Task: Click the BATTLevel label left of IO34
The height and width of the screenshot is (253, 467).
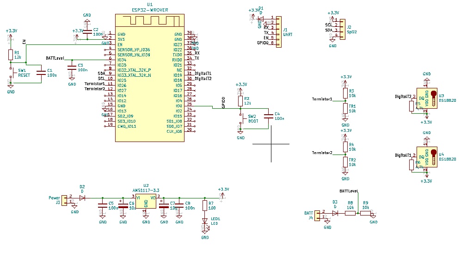Action: pos(55,58)
